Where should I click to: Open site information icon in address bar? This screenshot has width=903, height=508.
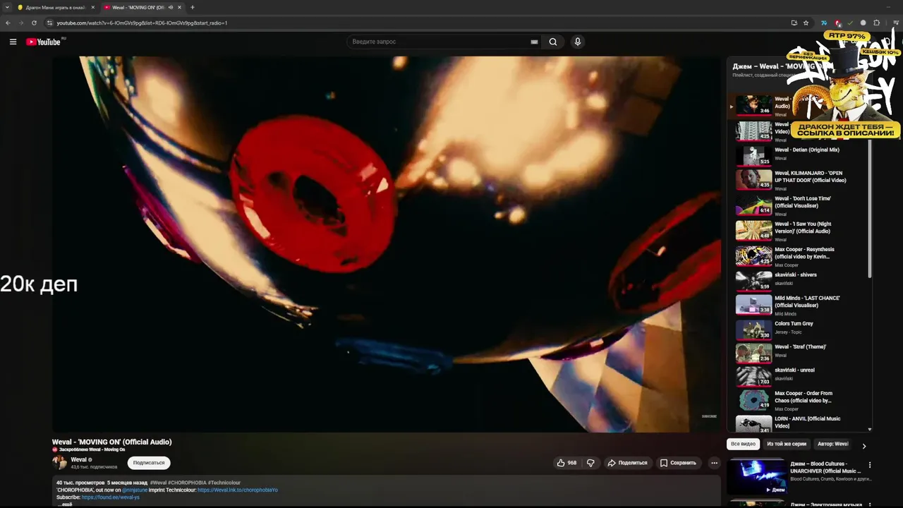(49, 23)
